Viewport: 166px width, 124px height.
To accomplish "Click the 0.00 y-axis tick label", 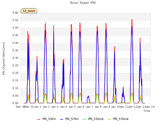I will pyautogui.click(x=16, y=103).
